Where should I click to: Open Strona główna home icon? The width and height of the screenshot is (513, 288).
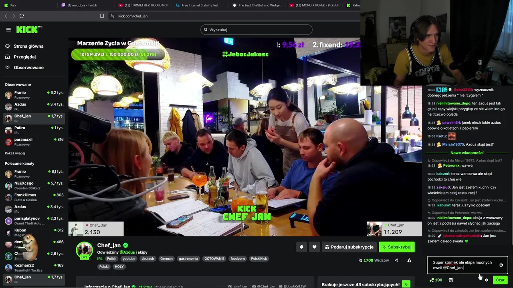[x=7, y=46]
